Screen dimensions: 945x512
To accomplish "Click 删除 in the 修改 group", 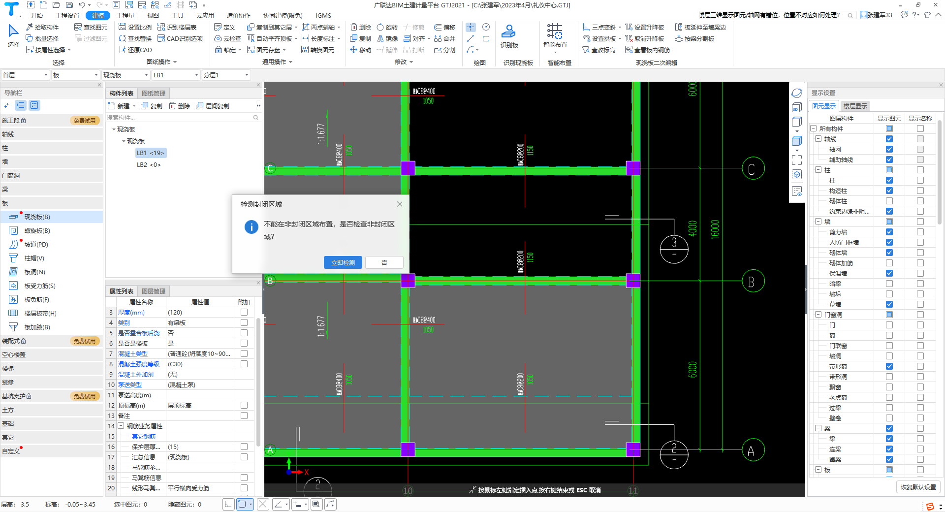I will click(x=361, y=27).
